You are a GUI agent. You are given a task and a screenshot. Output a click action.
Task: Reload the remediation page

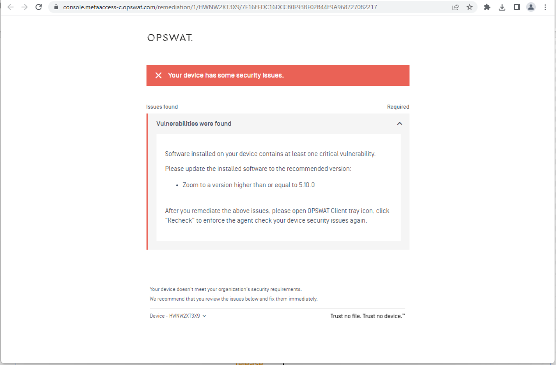pyautogui.click(x=39, y=7)
